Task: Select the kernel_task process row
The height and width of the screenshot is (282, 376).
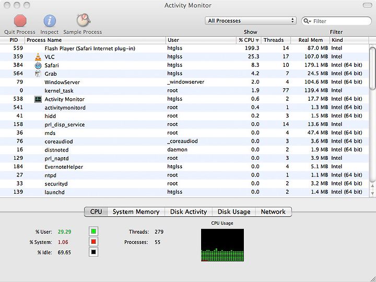Action: coord(184,90)
